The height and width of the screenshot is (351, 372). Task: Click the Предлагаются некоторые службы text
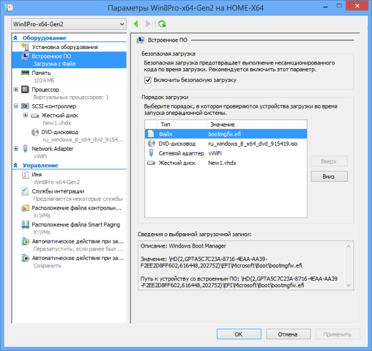78,199
